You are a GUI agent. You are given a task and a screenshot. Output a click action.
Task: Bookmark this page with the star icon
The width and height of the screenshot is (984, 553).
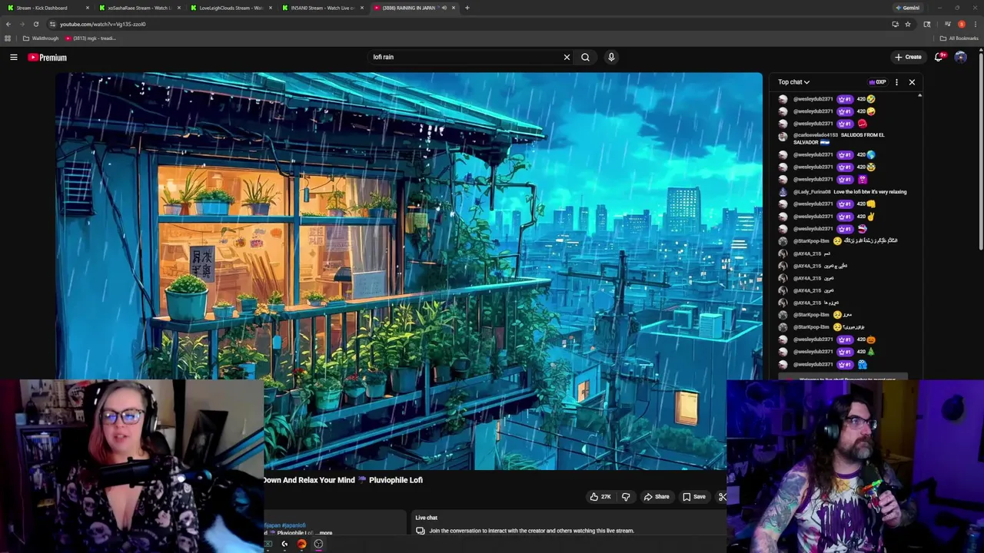(908, 24)
